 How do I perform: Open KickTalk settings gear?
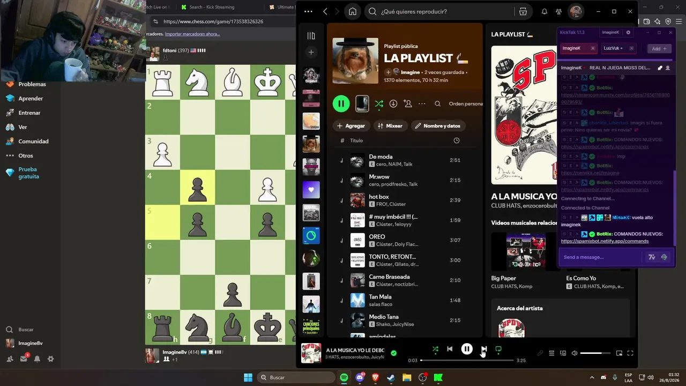tap(628, 32)
